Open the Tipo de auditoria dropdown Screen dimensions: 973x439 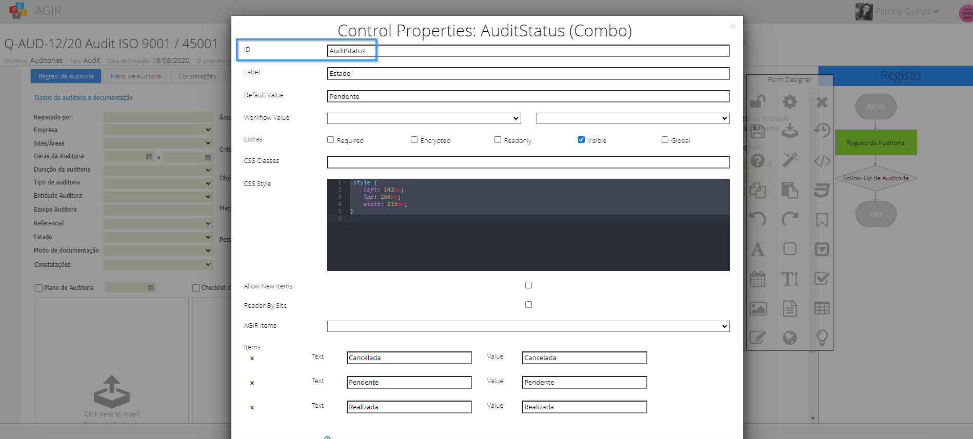(158, 183)
